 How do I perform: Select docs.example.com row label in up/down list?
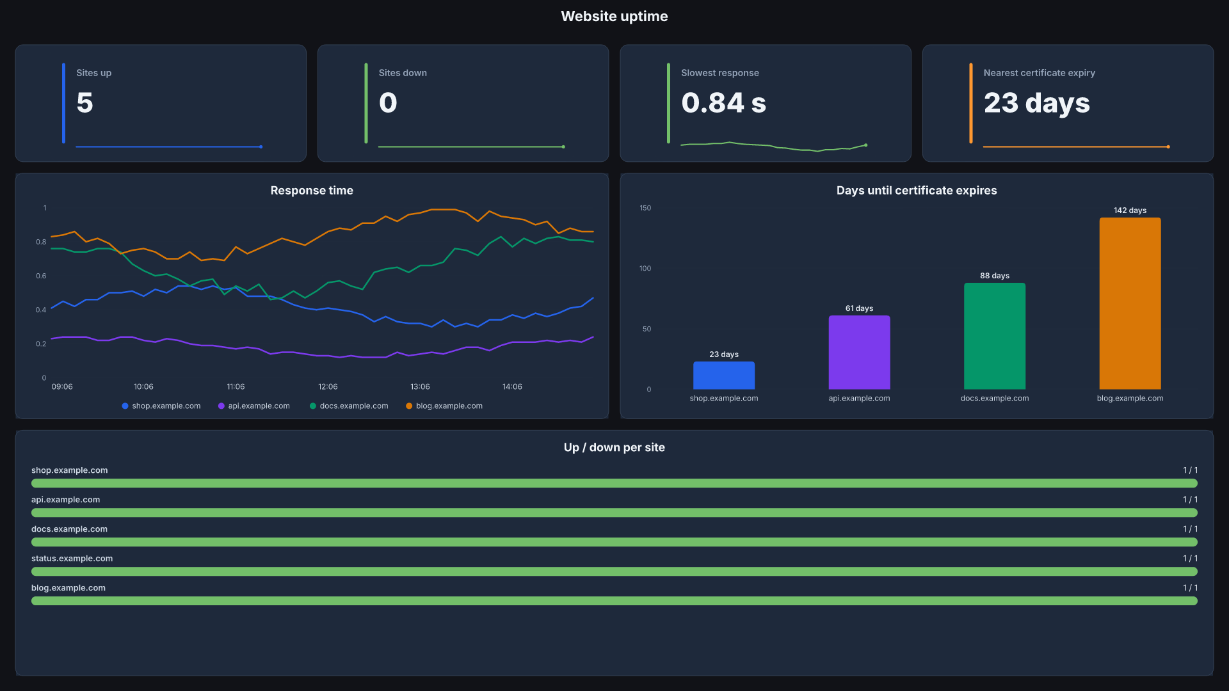[69, 529]
